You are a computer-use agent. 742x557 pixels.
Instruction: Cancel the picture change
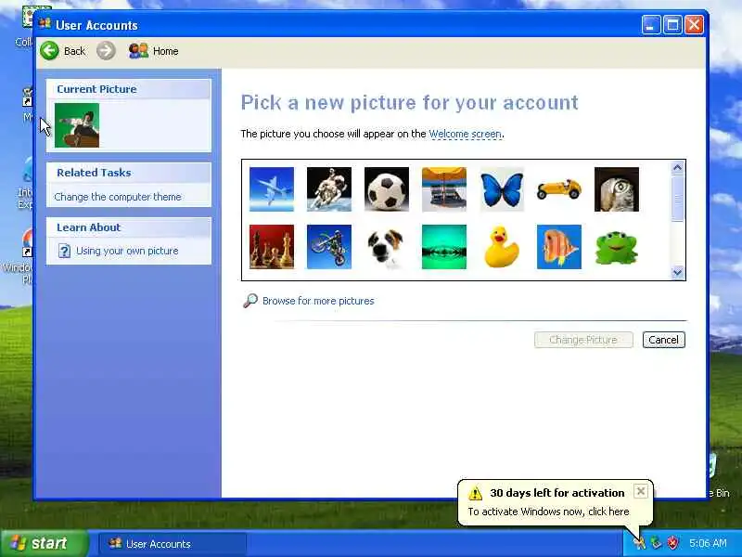click(x=663, y=340)
